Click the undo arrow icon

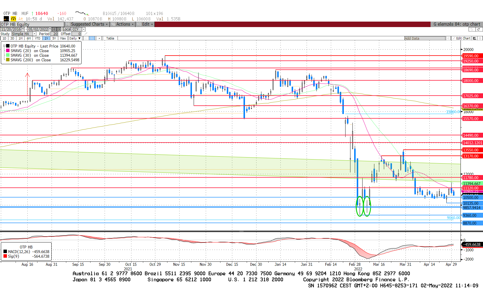point(472,29)
